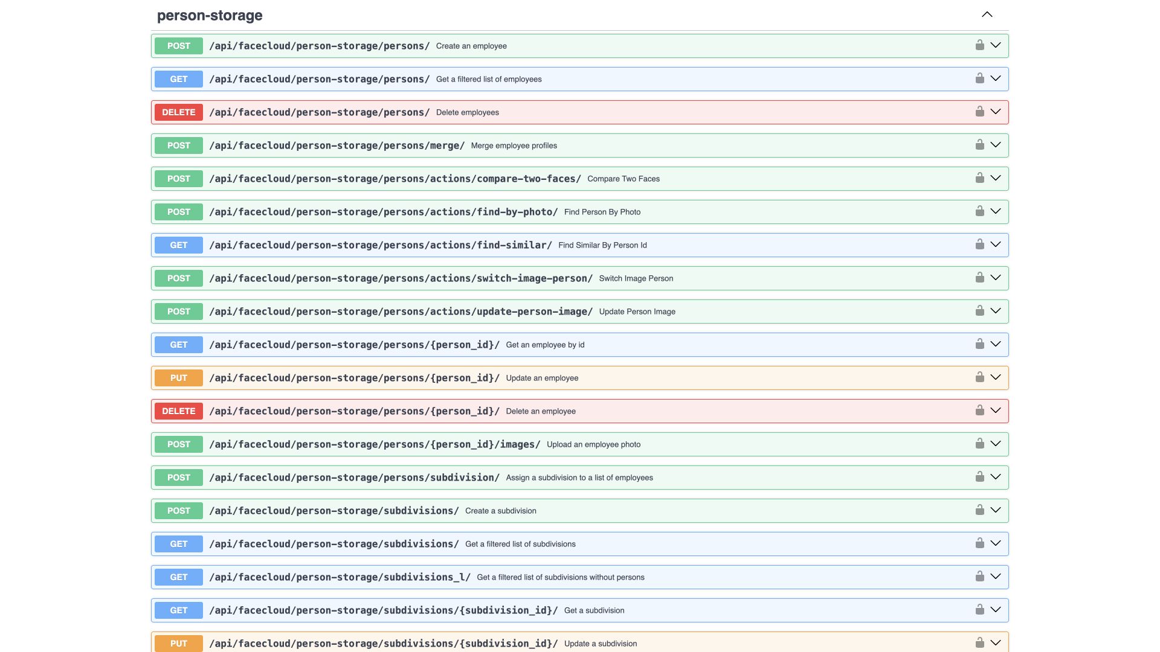The width and height of the screenshot is (1160, 652).
Task: Click authorization lock on Delete employees row
Action: click(x=979, y=112)
